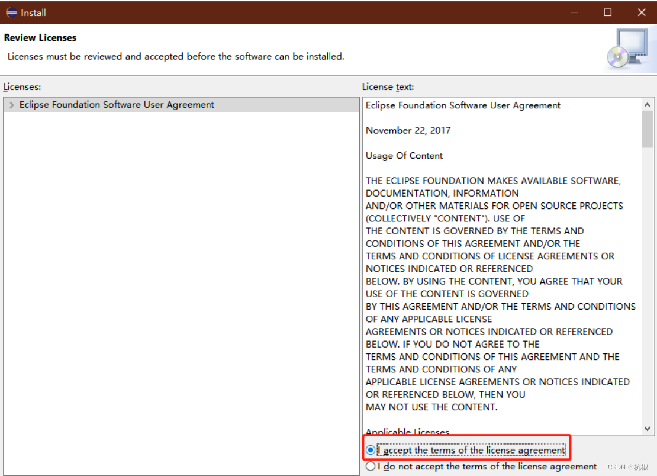
Task: Click the Licenses list panel area
Action: tap(178, 266)
